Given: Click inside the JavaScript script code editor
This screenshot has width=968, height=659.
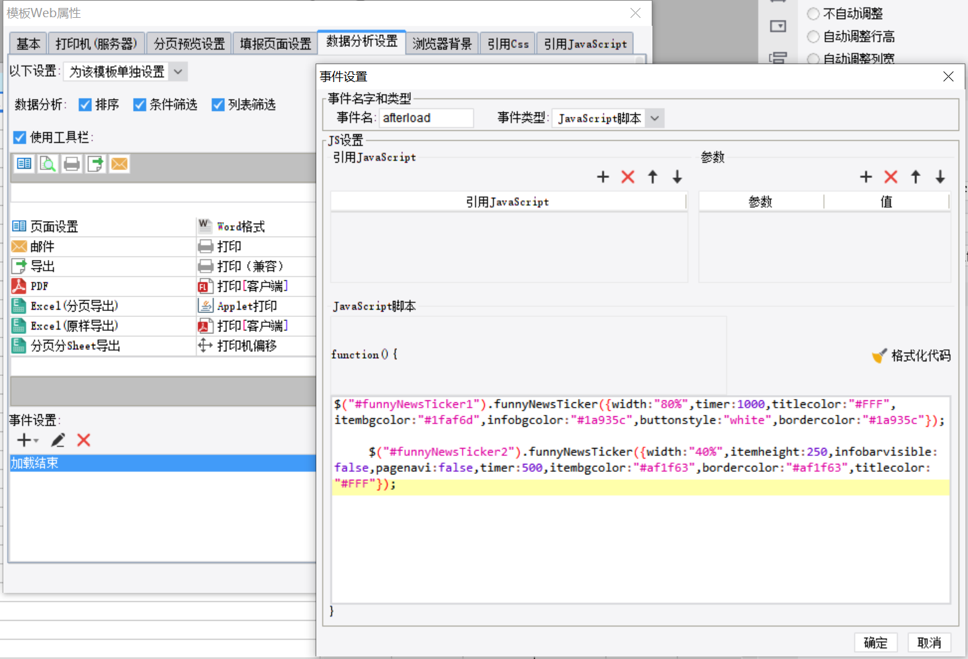Looking at the screenshot, I should [640, 500].
